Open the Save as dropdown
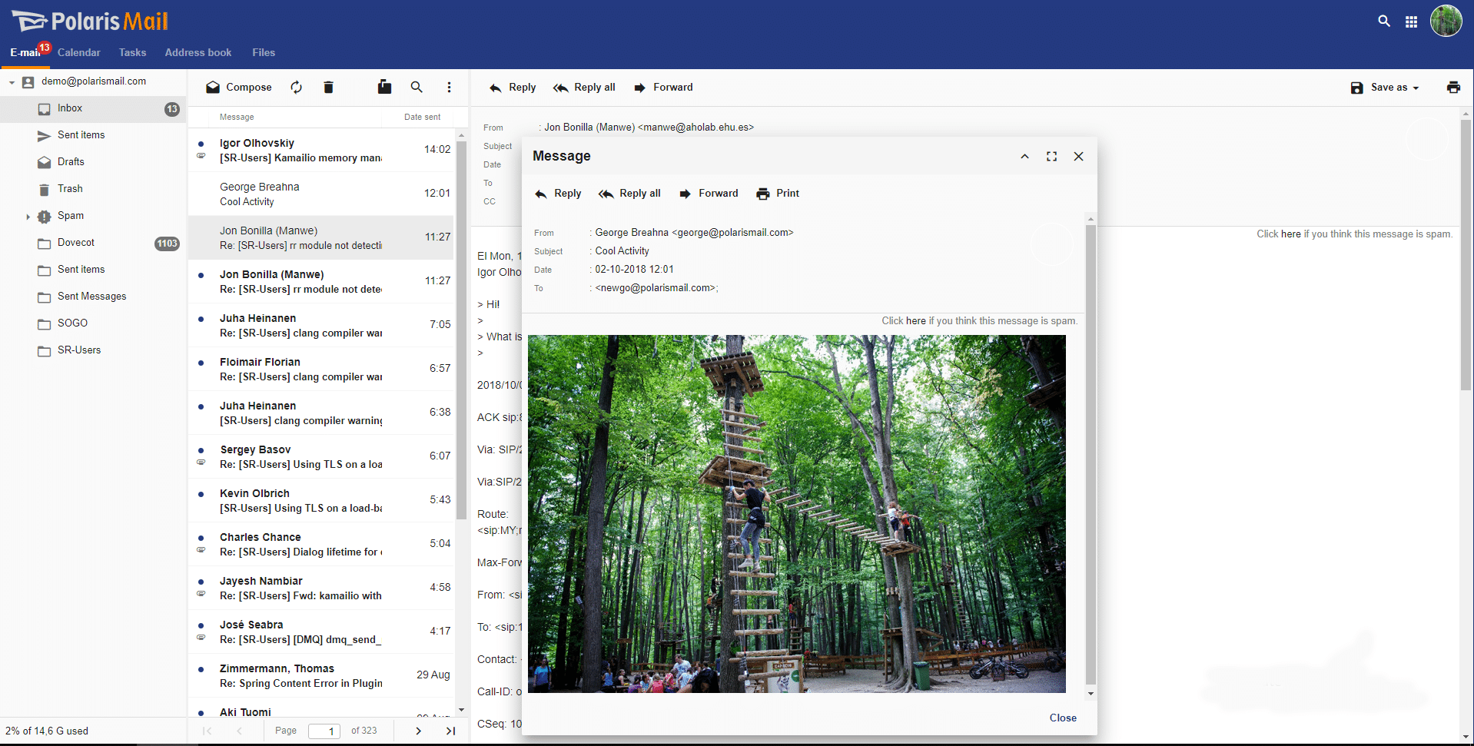 coord(1385,88)
